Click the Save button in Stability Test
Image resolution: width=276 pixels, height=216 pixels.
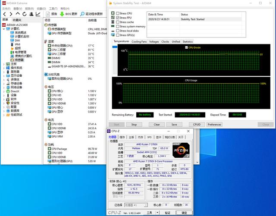click(x=174, y=125)
